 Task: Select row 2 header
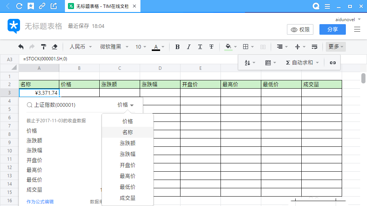point(9,85)
